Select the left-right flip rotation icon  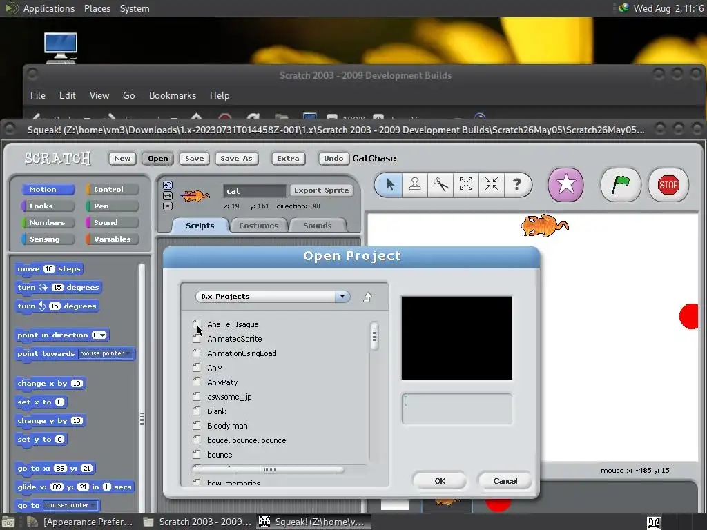168,195
